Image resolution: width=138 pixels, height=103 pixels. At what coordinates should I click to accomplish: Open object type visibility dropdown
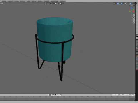tap(116, 3)
